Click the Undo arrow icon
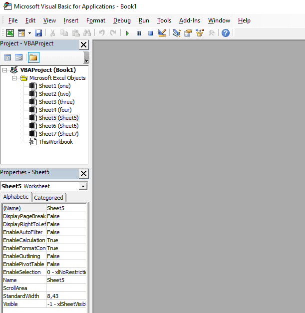The height and width of the screenshot is (313, 305). click(102, 33)
